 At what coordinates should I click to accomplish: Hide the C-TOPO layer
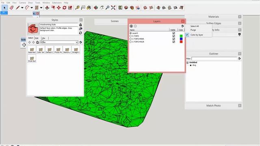click(x=174, y=36)
